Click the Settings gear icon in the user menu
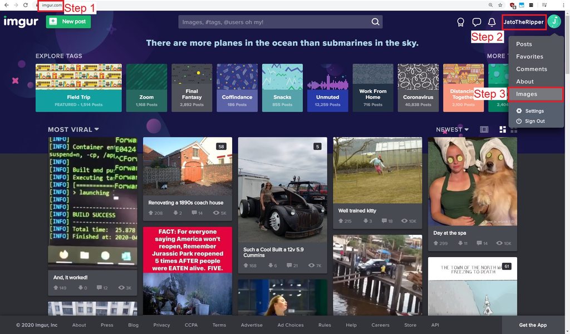The image size is (570, 334). point(519,111)
